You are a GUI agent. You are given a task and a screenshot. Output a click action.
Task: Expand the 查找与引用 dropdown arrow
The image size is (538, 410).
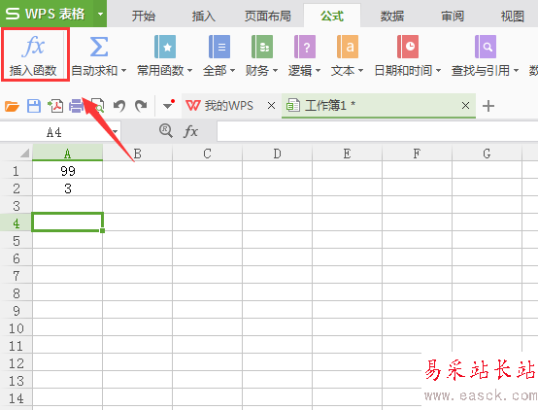(516, 71)
